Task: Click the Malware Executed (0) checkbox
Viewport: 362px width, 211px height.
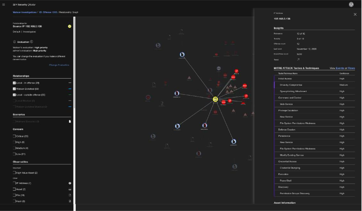Action: [x=14, y=122]
